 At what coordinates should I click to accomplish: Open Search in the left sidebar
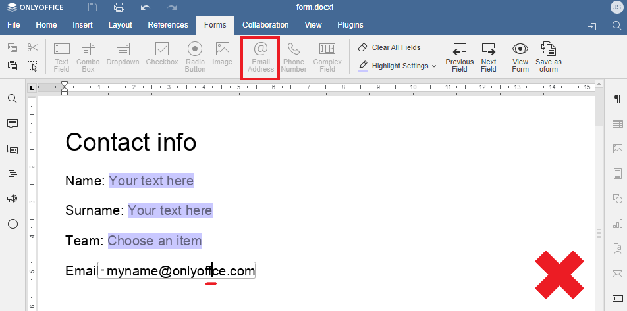tap(12, 99)
